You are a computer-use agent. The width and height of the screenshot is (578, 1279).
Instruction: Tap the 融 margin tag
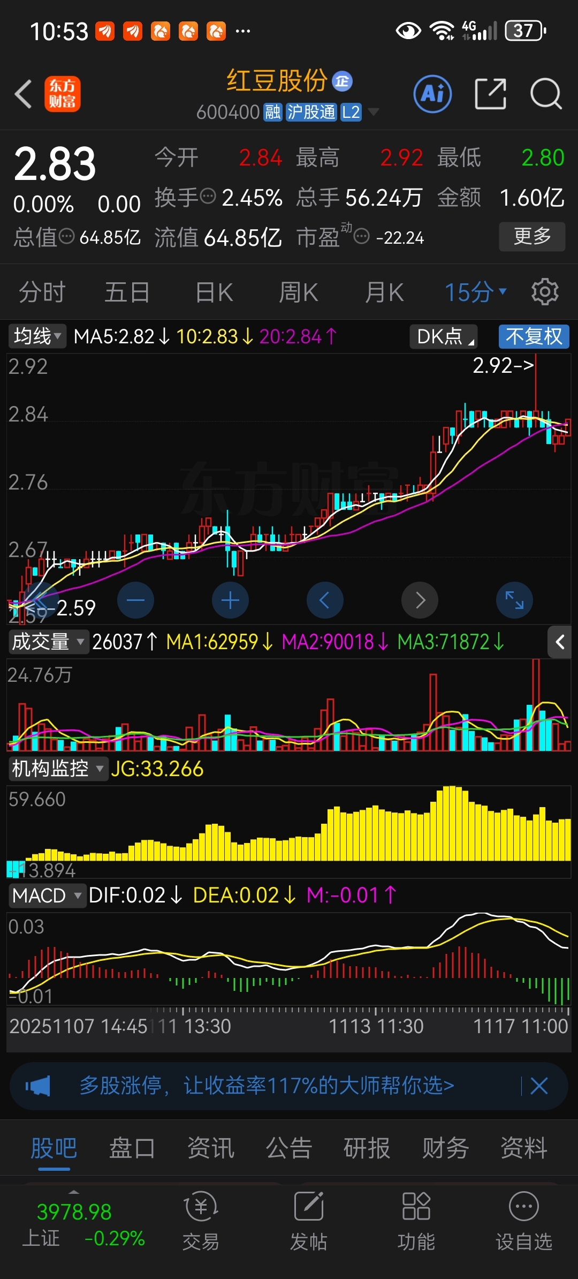click(x=272, y=112)
